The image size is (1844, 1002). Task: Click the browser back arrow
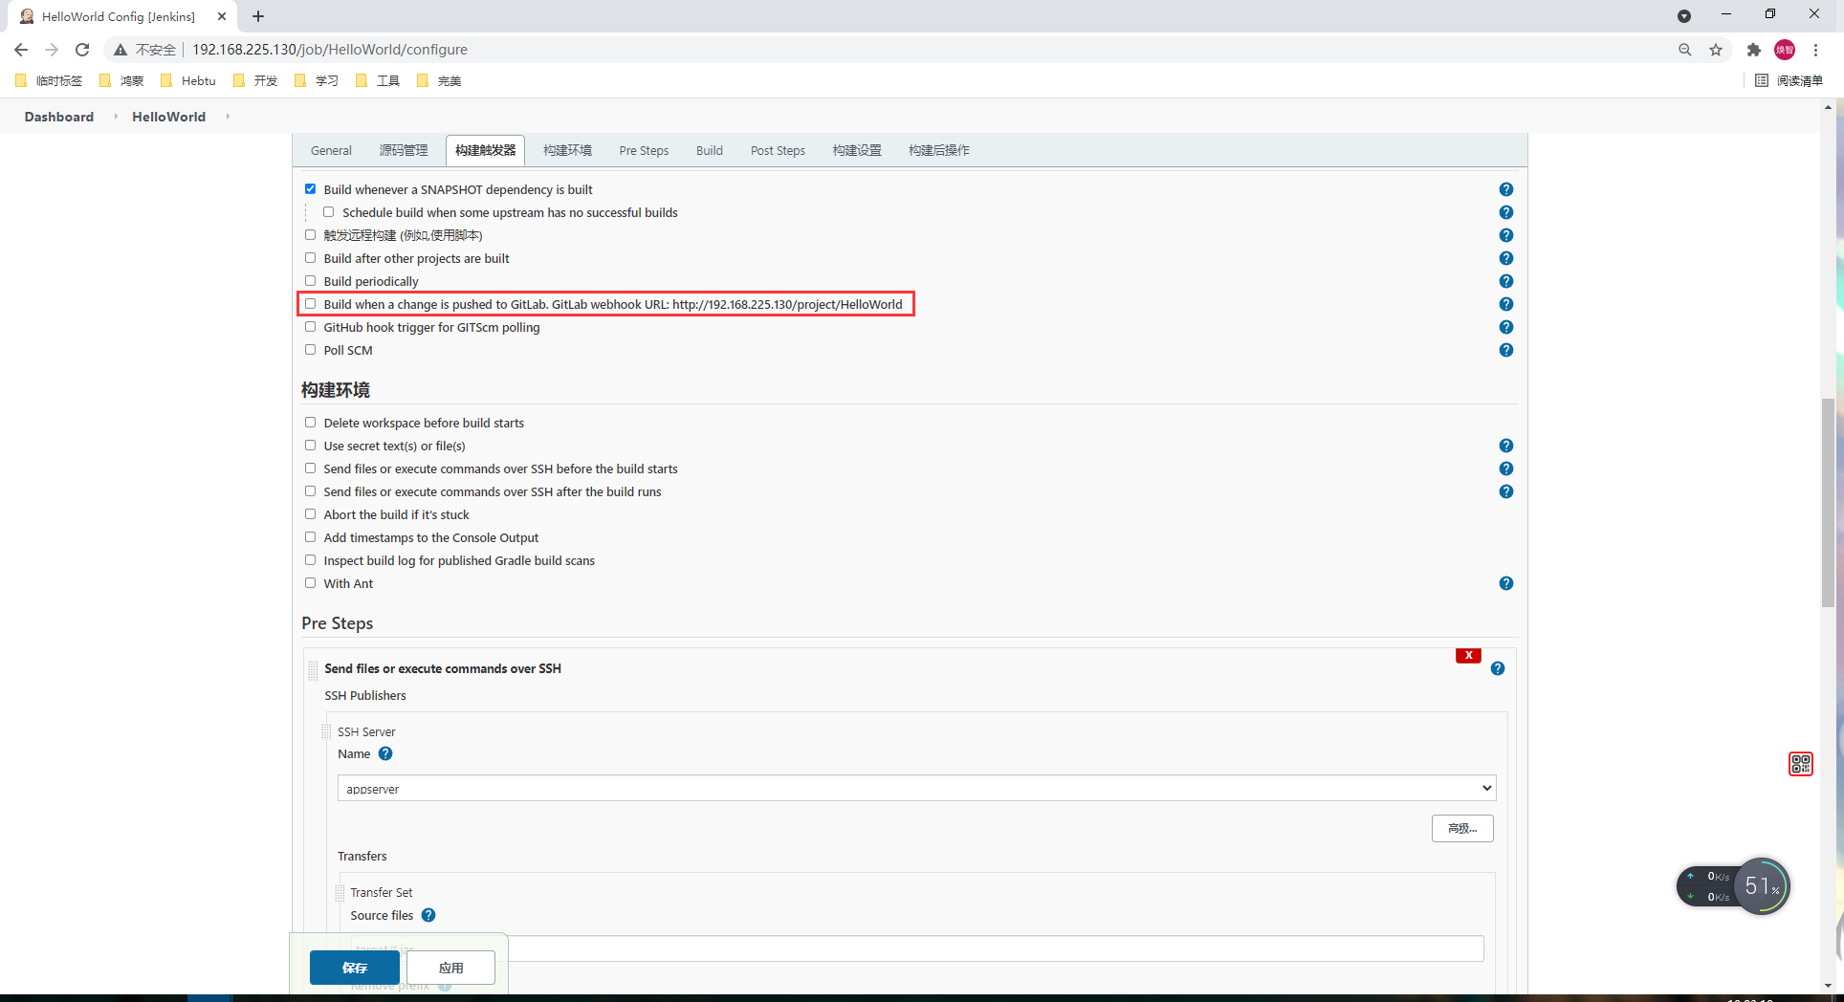[21, 50]
